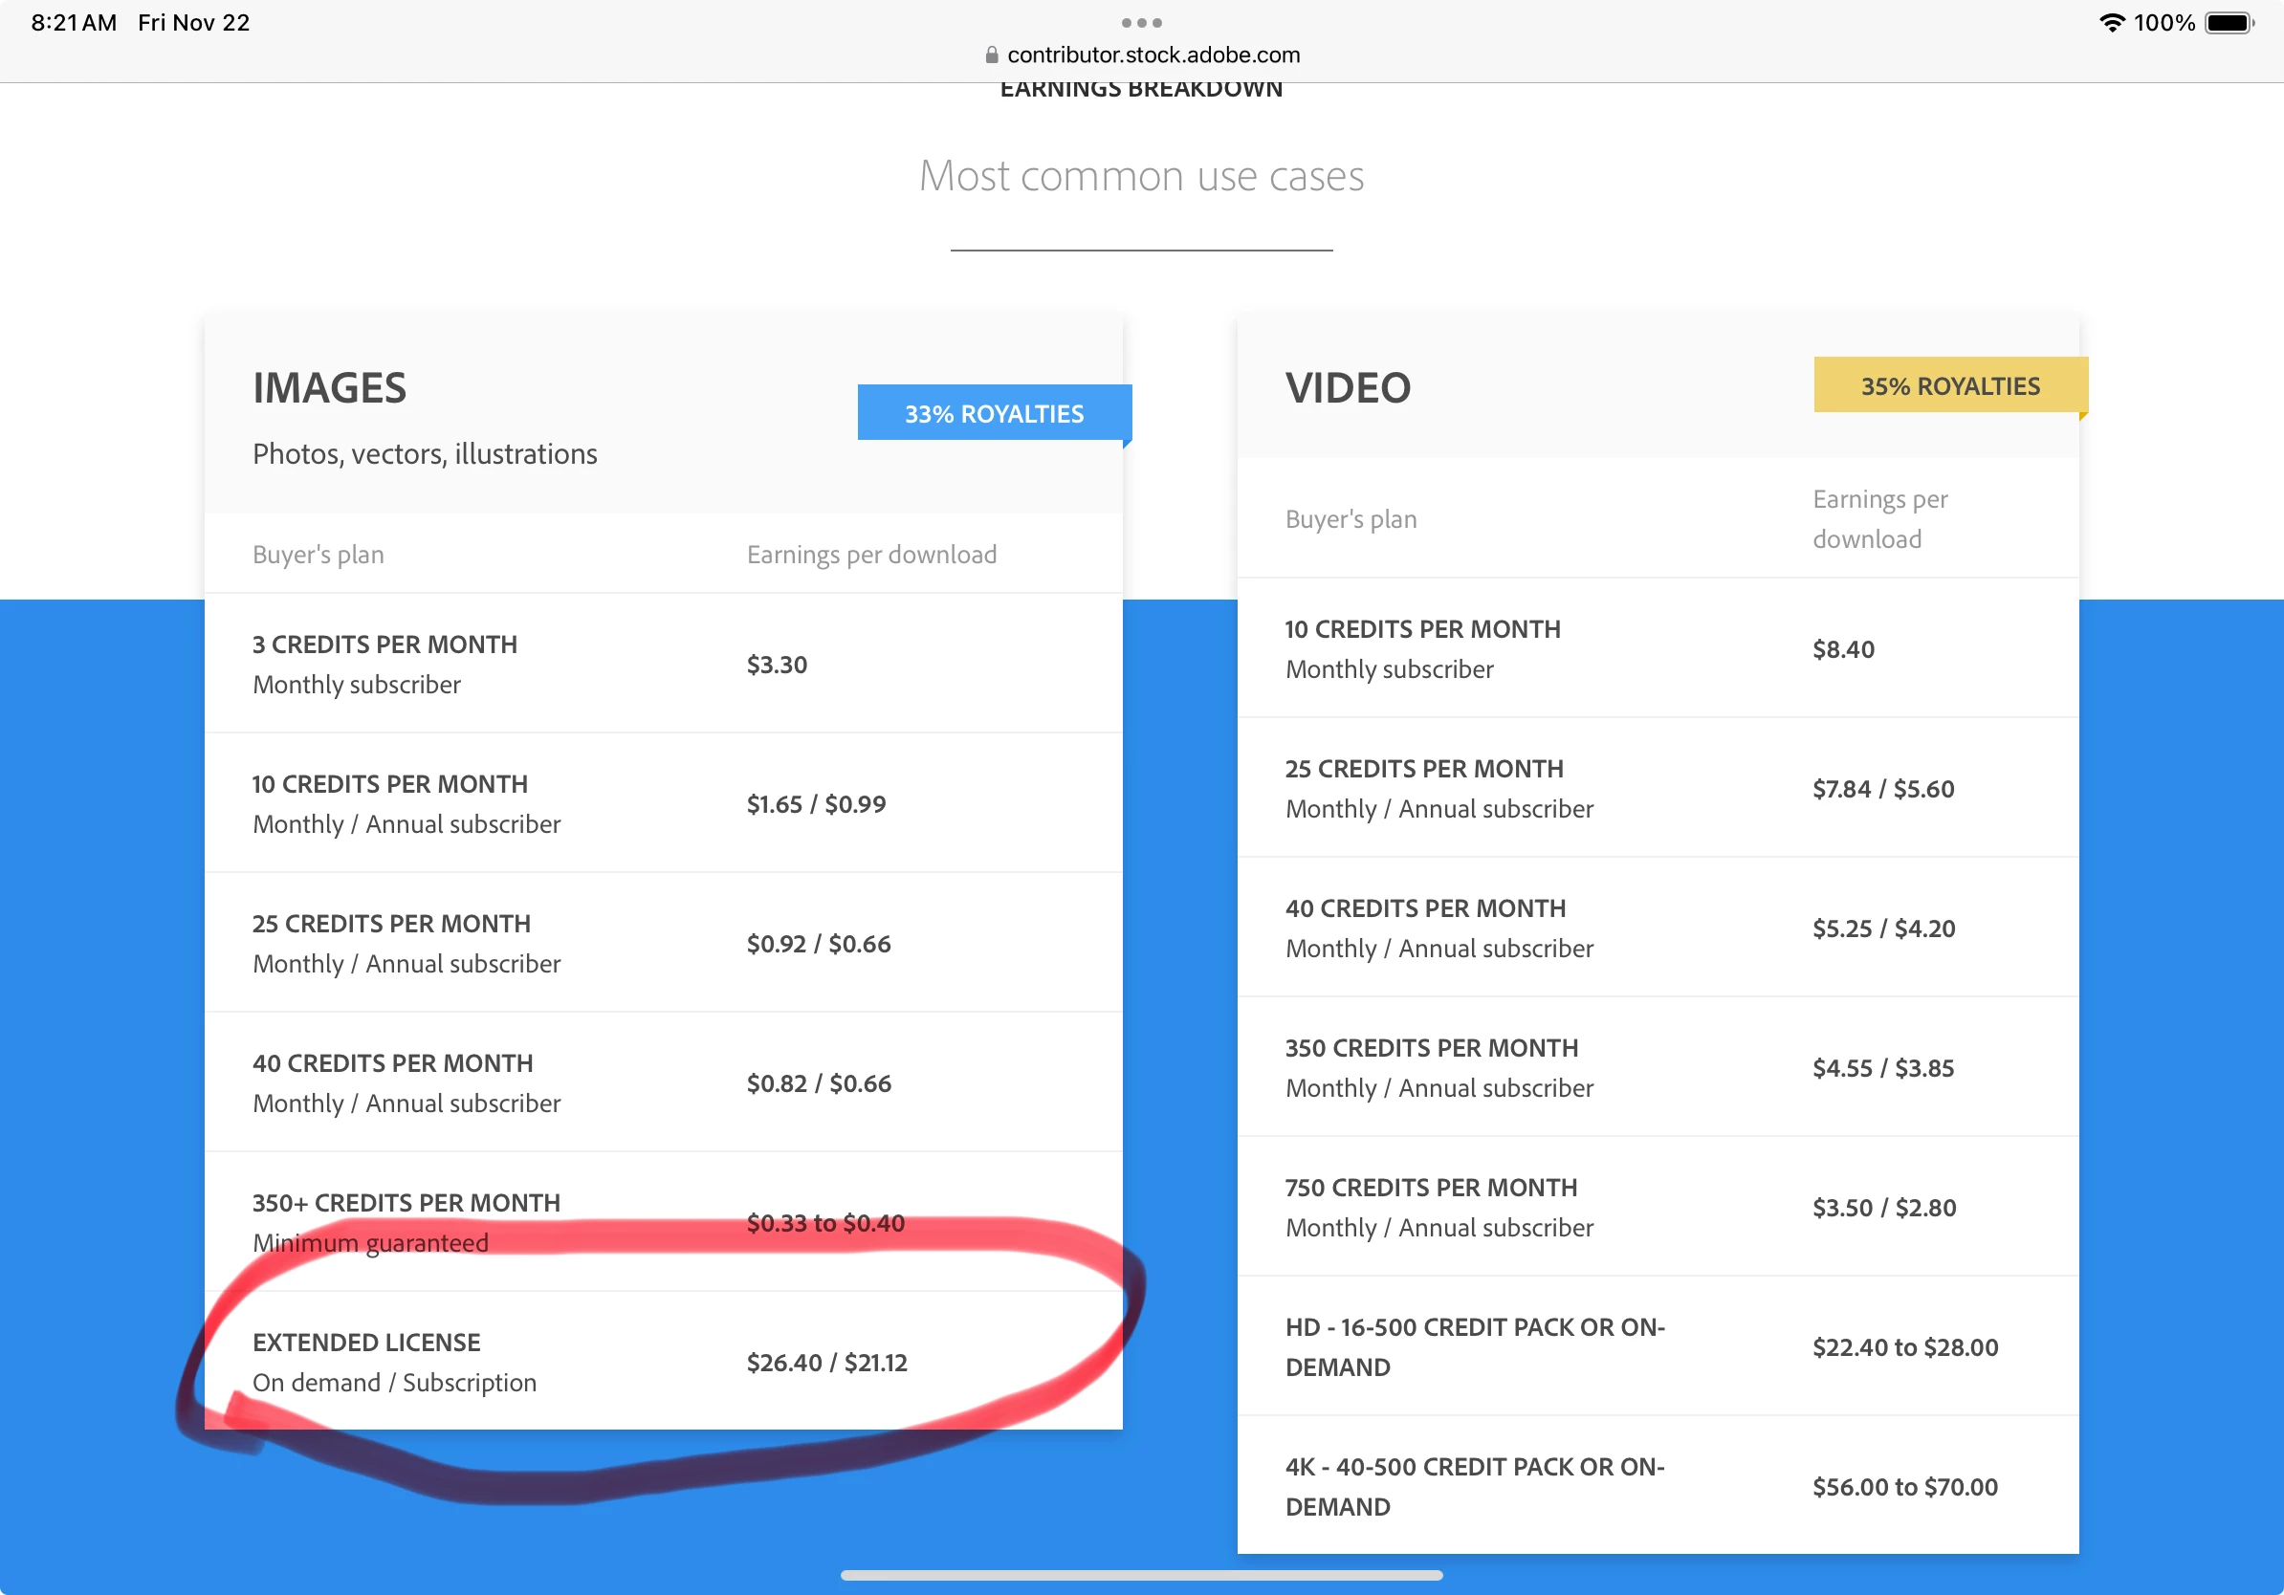
Task: Tap the Wi-Fi status icon
Action: [x=2110, y=23]
